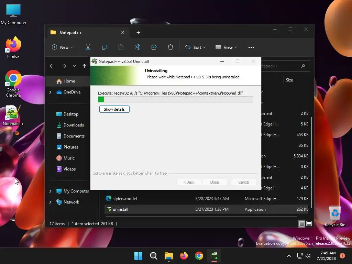Open the Windows Start button
Image resolution: width=352 pixels, height=264 pixels.
[x=138, y=256]
